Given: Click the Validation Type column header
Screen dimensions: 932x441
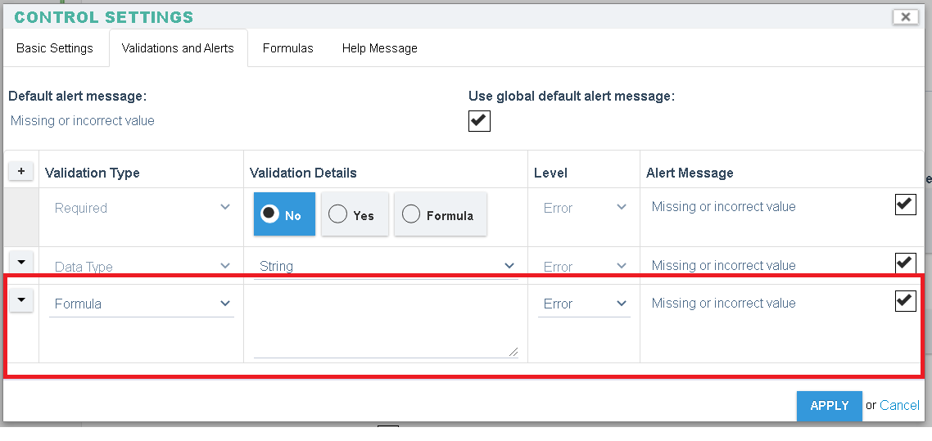Looking at the screenshot, I should click(93, 173).
